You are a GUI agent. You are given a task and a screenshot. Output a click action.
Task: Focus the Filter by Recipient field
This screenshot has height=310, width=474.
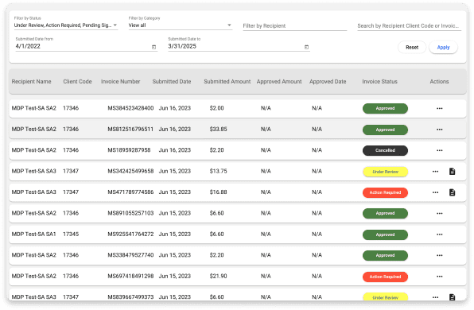(x=294, y=25)
